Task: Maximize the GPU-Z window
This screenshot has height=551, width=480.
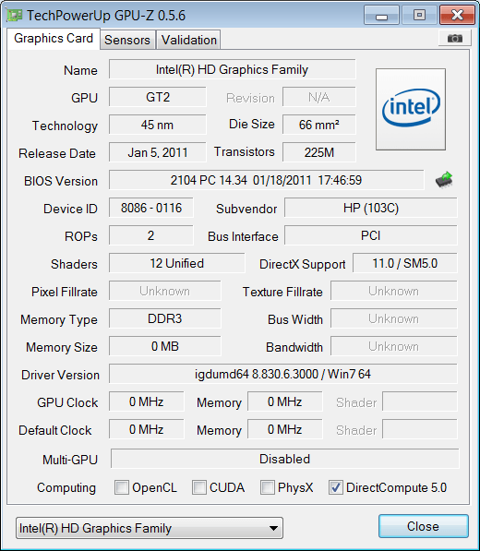Action: (x=419, y=15)
